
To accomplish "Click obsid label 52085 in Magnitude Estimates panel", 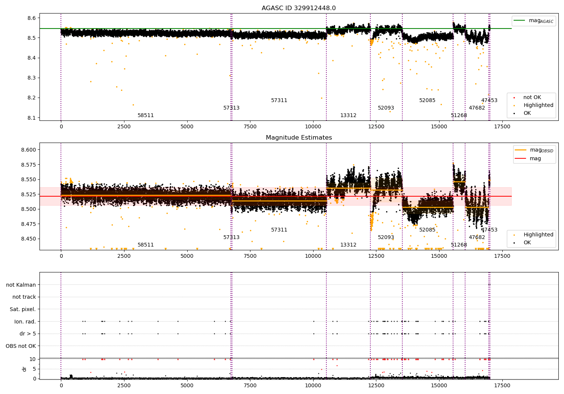I will click(427, 230).
